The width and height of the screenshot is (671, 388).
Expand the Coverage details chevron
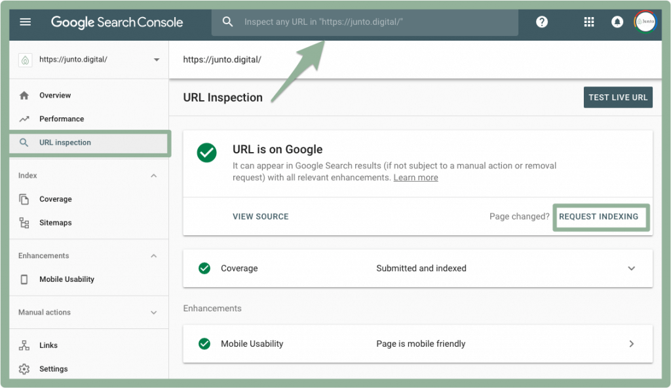[x=631, y=269]
